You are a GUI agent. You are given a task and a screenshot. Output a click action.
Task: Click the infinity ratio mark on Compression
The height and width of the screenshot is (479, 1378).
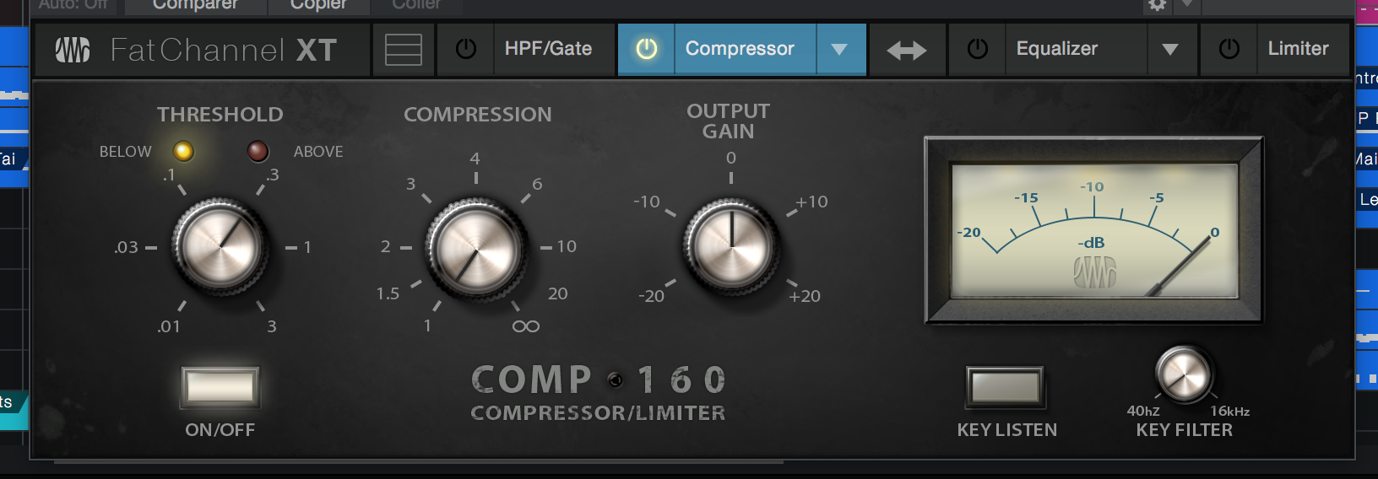[x=525, y=326]
